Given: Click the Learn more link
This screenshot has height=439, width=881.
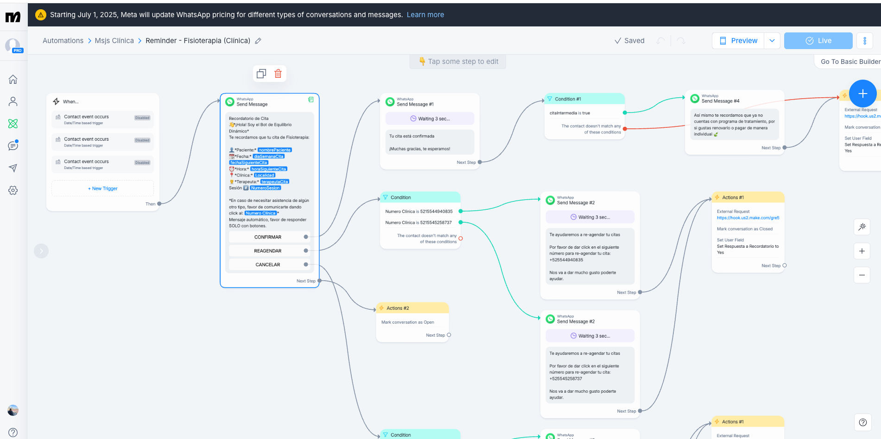Looking at the screenshot, I should [x=425, y=15].
